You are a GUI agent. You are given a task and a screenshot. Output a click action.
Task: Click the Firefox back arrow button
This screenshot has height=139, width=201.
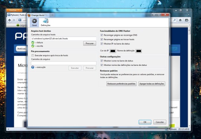pos(10,20)
